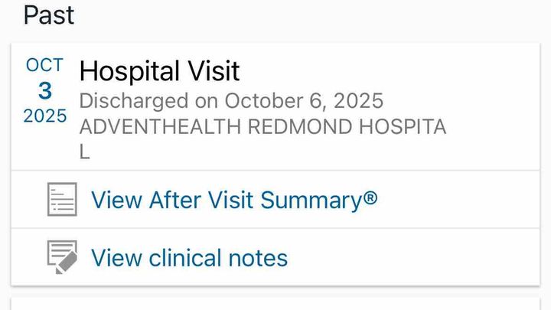The width and height of the screenshot is (551, 310).
Task: Click the Past section heading
Action: (x=49, y=15)
